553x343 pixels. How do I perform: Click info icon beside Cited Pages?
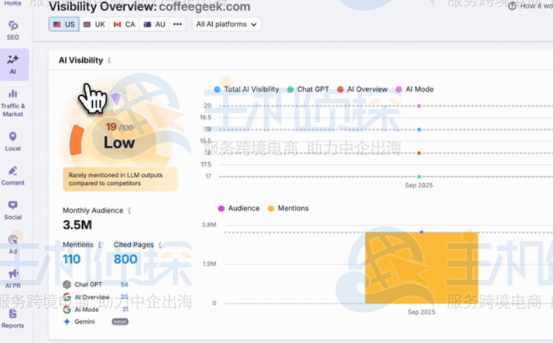(159, 244)
